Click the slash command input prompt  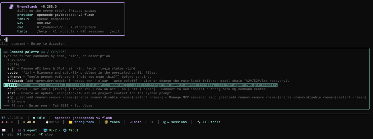coord(4,39)
